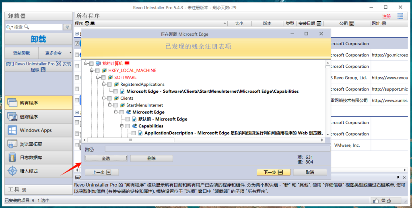Image resolution: width=412 pixels, height=208 pixels.
Task: Sort by the 程序 column header
Action: coord(150,23)
